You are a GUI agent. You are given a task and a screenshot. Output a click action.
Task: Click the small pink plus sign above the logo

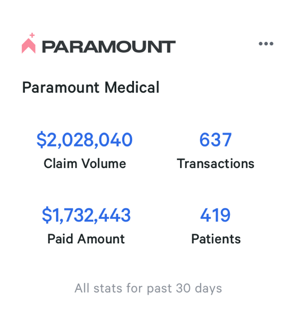tap(32, 35)
